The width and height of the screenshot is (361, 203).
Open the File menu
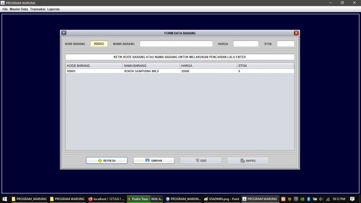click(5, 9)
